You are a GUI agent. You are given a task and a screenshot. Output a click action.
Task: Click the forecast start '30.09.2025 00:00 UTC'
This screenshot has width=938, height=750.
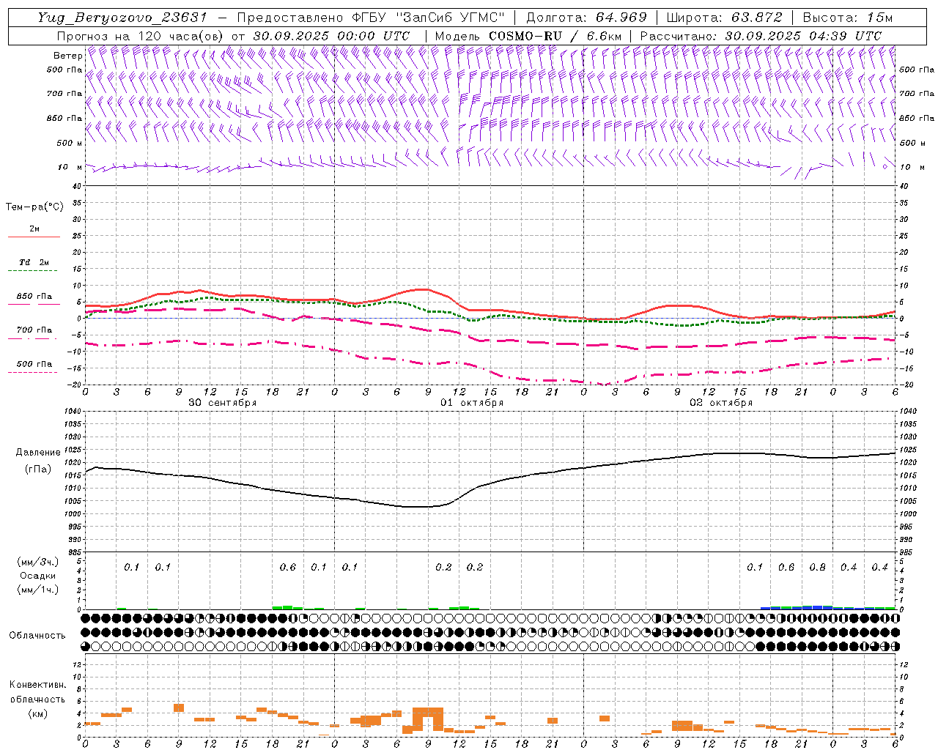tap(331, 36)
